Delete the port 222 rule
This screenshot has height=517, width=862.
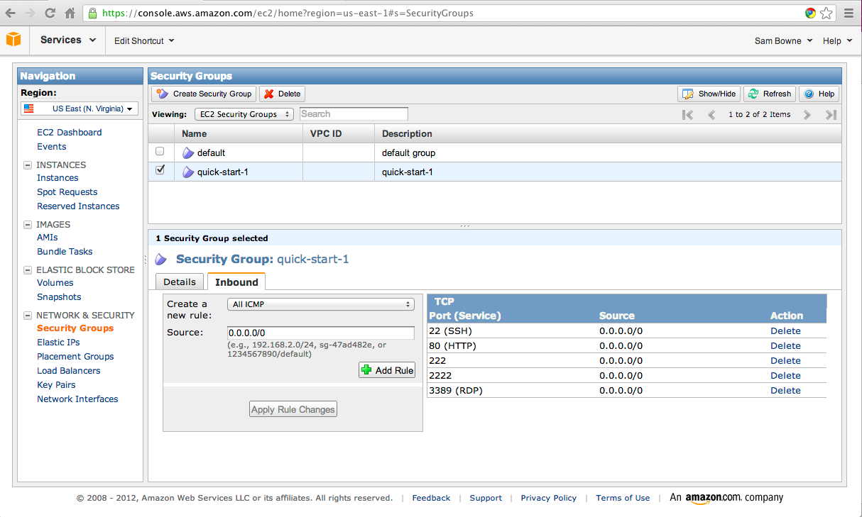coord(785,361)
